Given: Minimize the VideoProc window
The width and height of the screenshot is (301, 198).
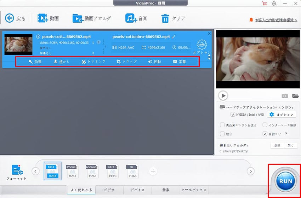Looking at the screenshot, I should (285, 3).
